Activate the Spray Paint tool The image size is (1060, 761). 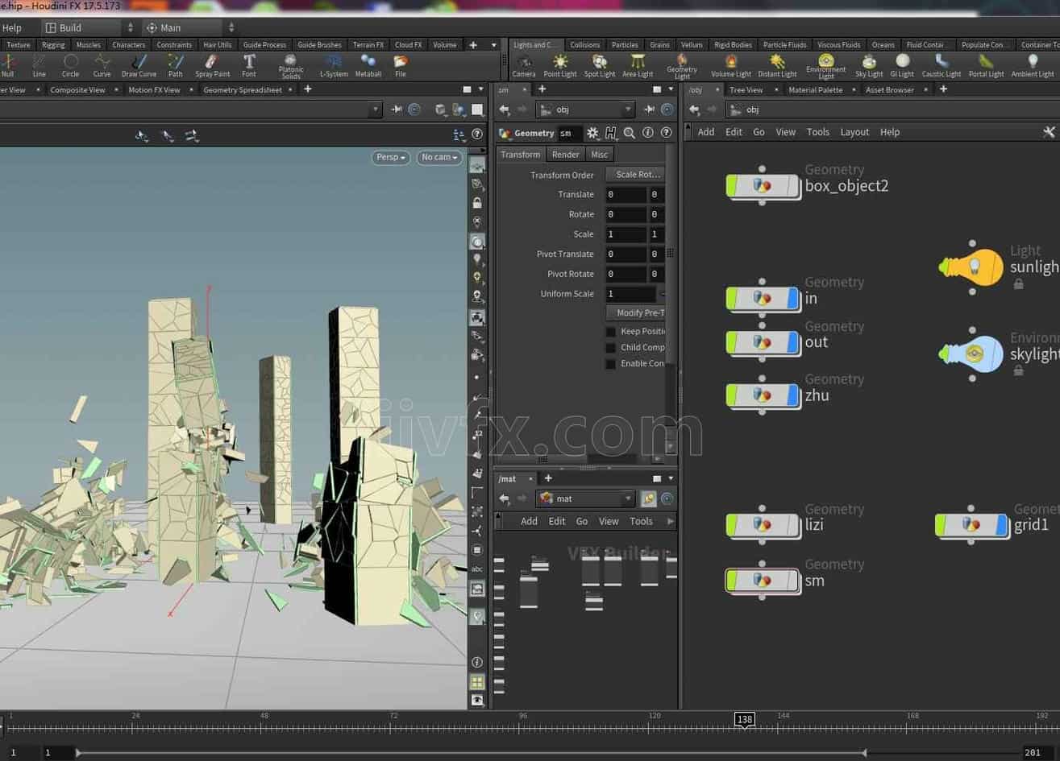coord(212,66)
